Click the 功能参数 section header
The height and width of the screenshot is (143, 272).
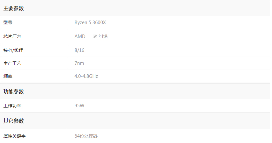14,91
